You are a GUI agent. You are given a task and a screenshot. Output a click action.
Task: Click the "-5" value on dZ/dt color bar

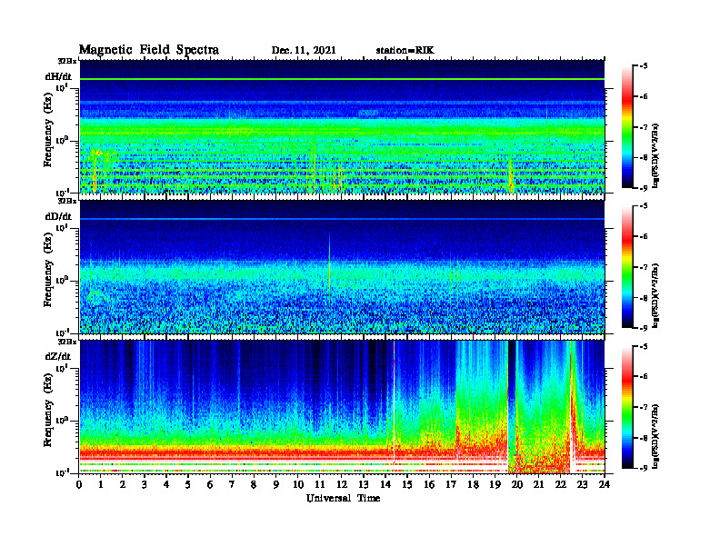pos(644,346)
